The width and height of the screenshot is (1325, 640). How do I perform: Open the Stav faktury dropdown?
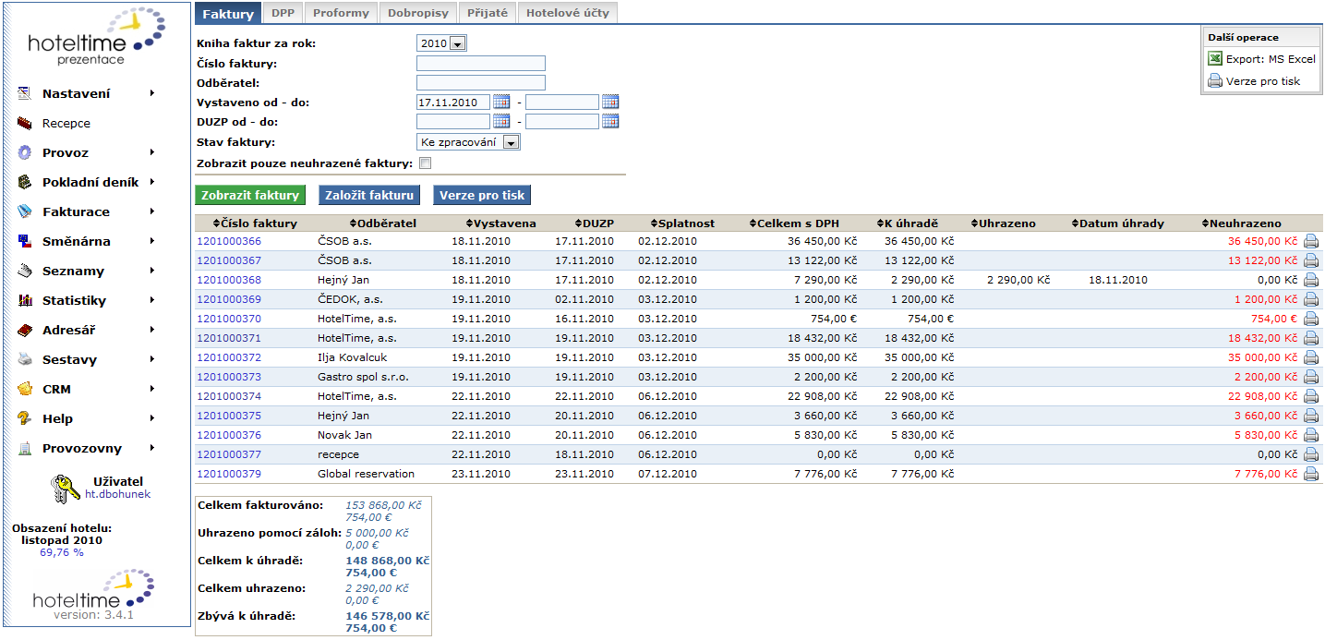click(x=468, y=142)
